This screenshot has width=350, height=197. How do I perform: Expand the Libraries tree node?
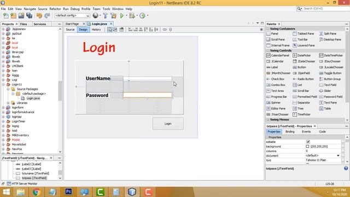pyautogui.click(x=8, y=103)
